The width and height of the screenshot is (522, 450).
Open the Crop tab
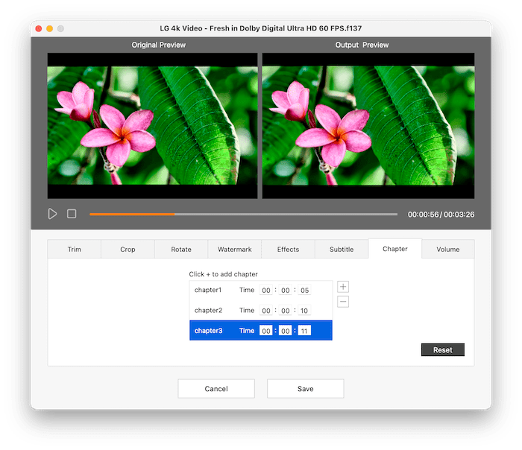[128, 250]
